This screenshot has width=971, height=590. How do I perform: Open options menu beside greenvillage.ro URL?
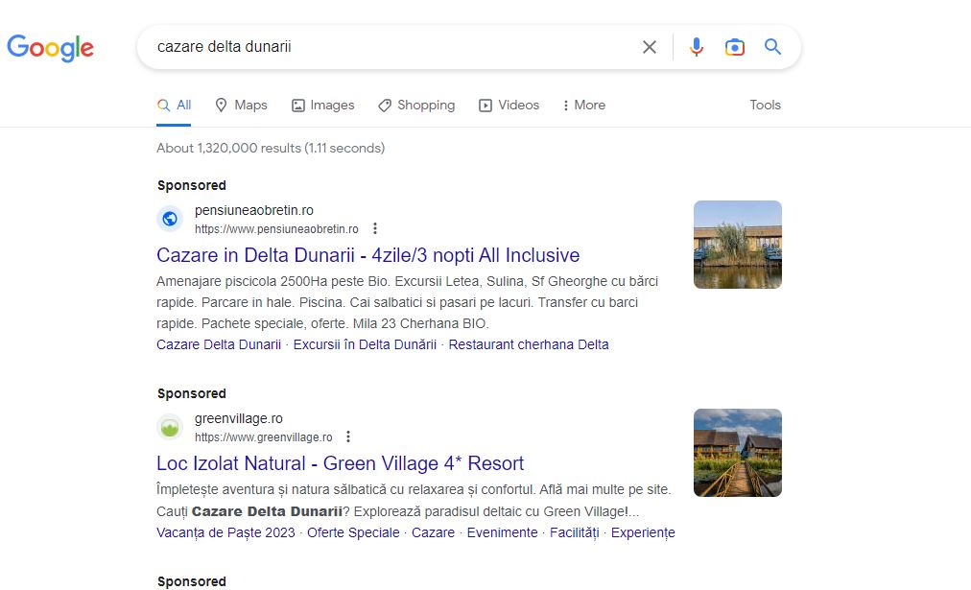(x=348, y=437)
